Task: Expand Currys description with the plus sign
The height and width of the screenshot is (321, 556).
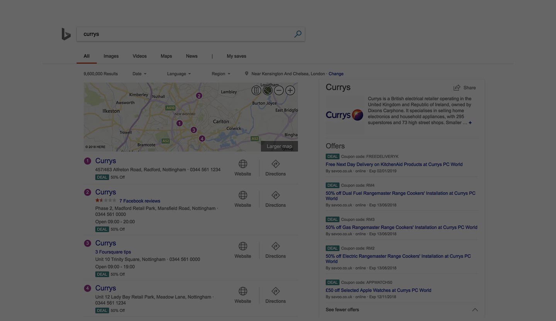Action: 470,123
